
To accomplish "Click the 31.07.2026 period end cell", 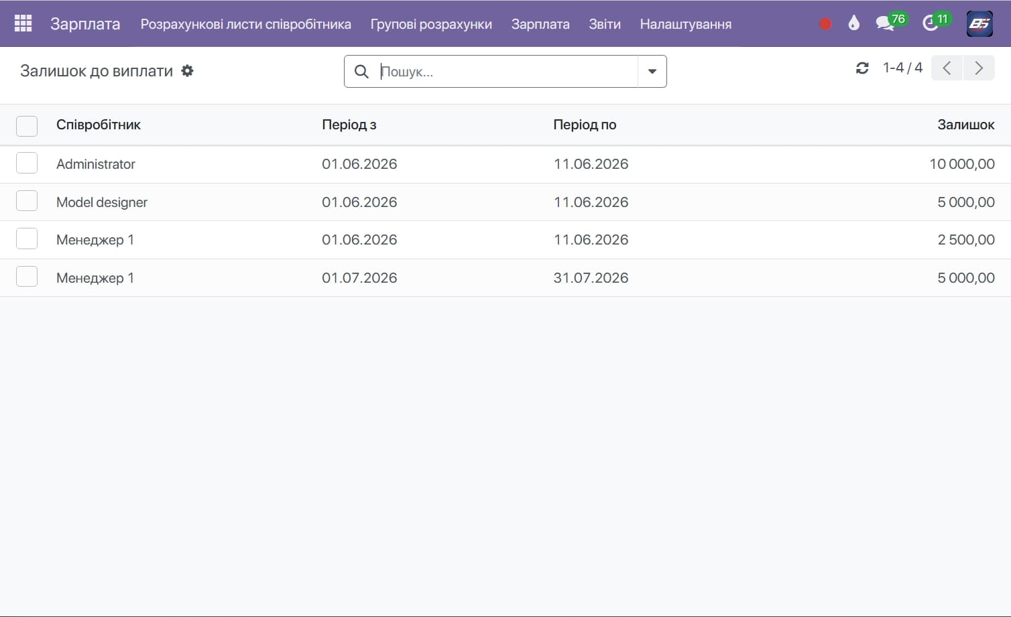I will [591, 278].
